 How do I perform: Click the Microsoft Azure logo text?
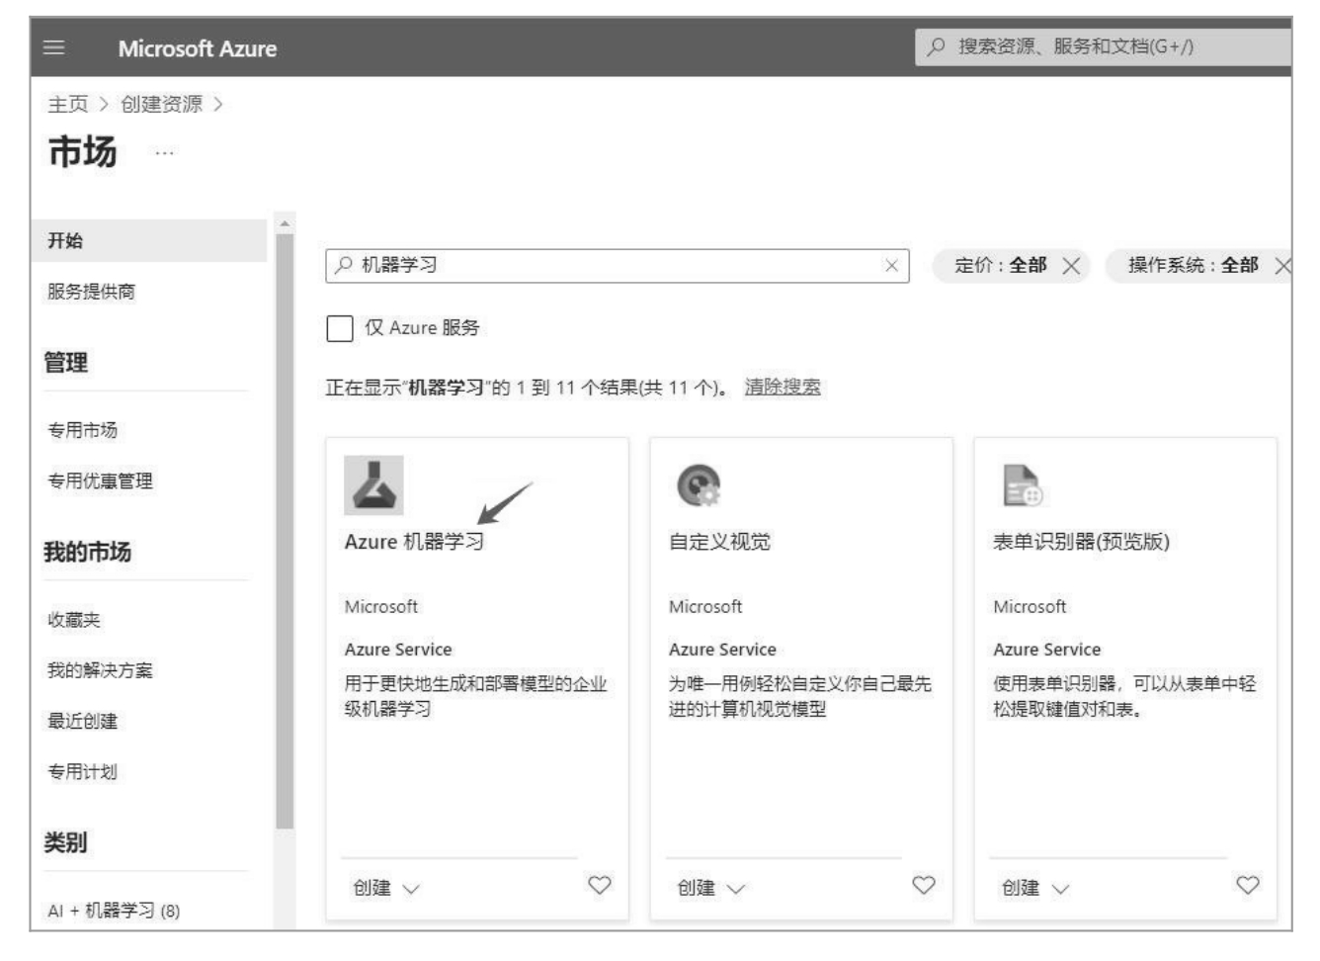coord(198,48)
